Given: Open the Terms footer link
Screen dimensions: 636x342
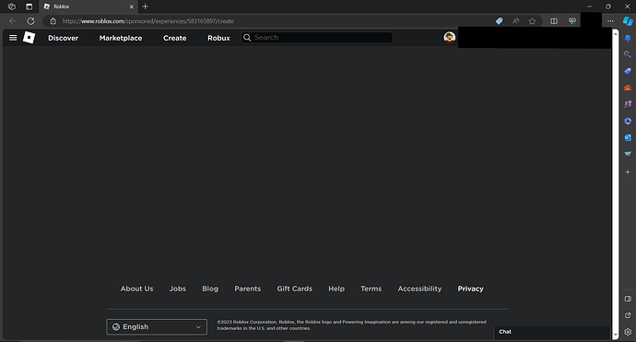Looking at the screenshot, I should click(371, 289).
